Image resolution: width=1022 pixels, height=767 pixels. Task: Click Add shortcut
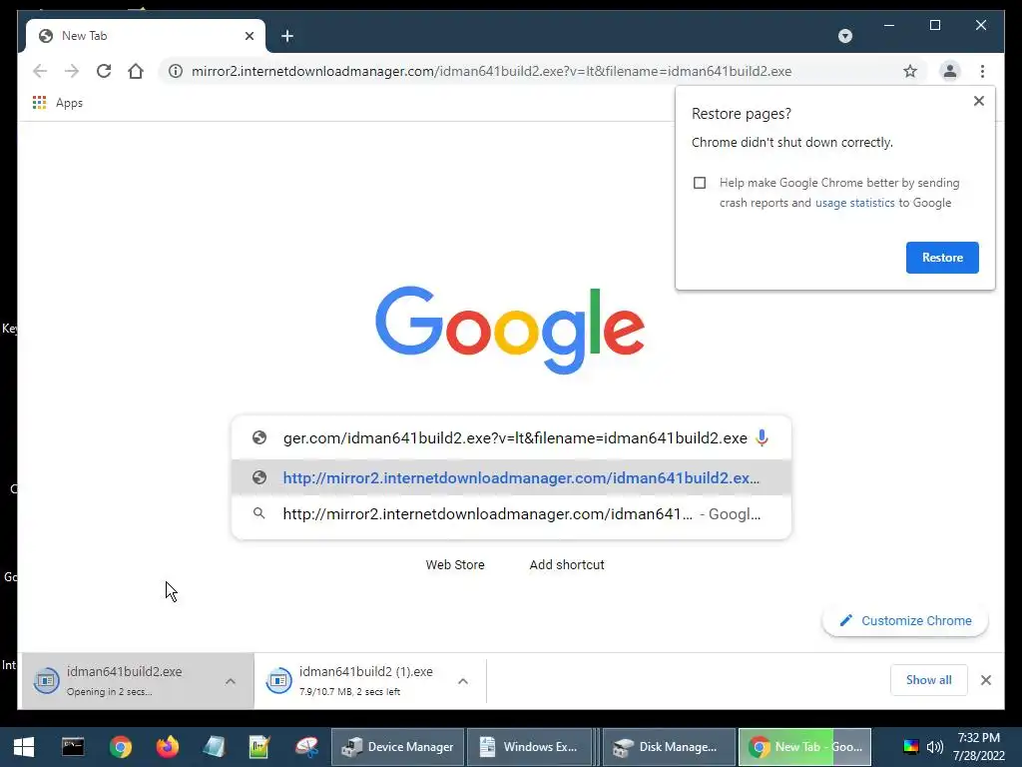(x=567, y=565)
